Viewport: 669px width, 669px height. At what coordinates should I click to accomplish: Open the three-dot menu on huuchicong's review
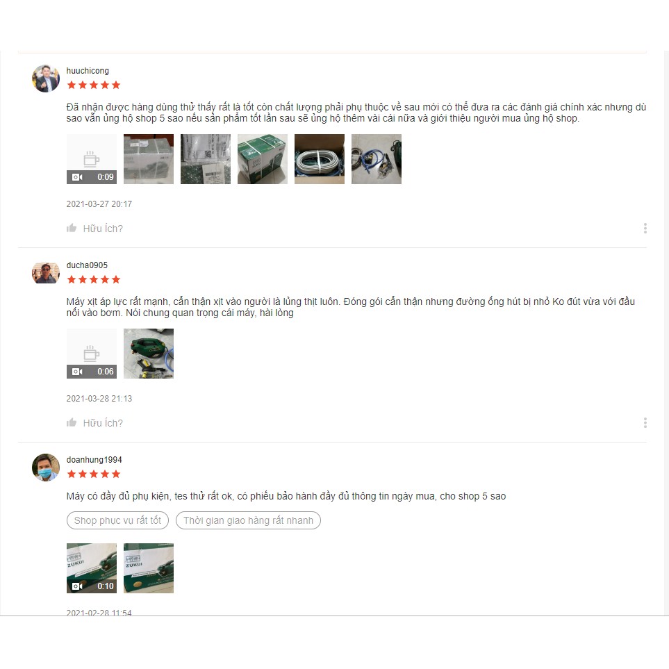pos(645,229)
